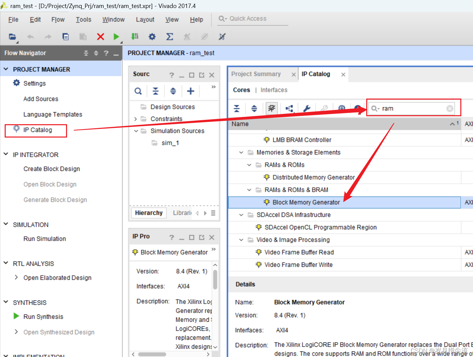Collapse the RAMs & ROMs & BRAM group
Viewport: 473px width, 357px height.
pyautogui.click(x=249, y=190)
